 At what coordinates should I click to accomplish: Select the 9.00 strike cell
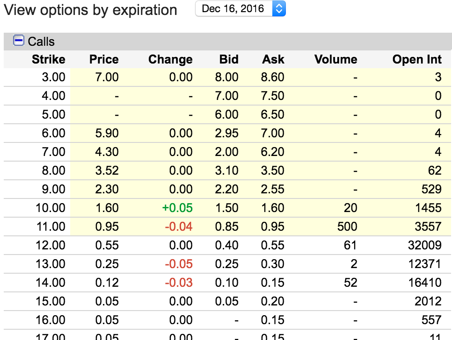click(54, 189)
